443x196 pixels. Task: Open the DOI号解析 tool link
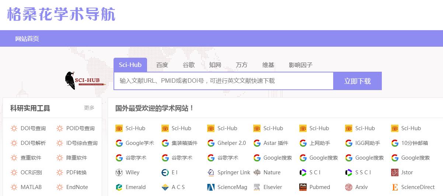(x=33, y=143)
